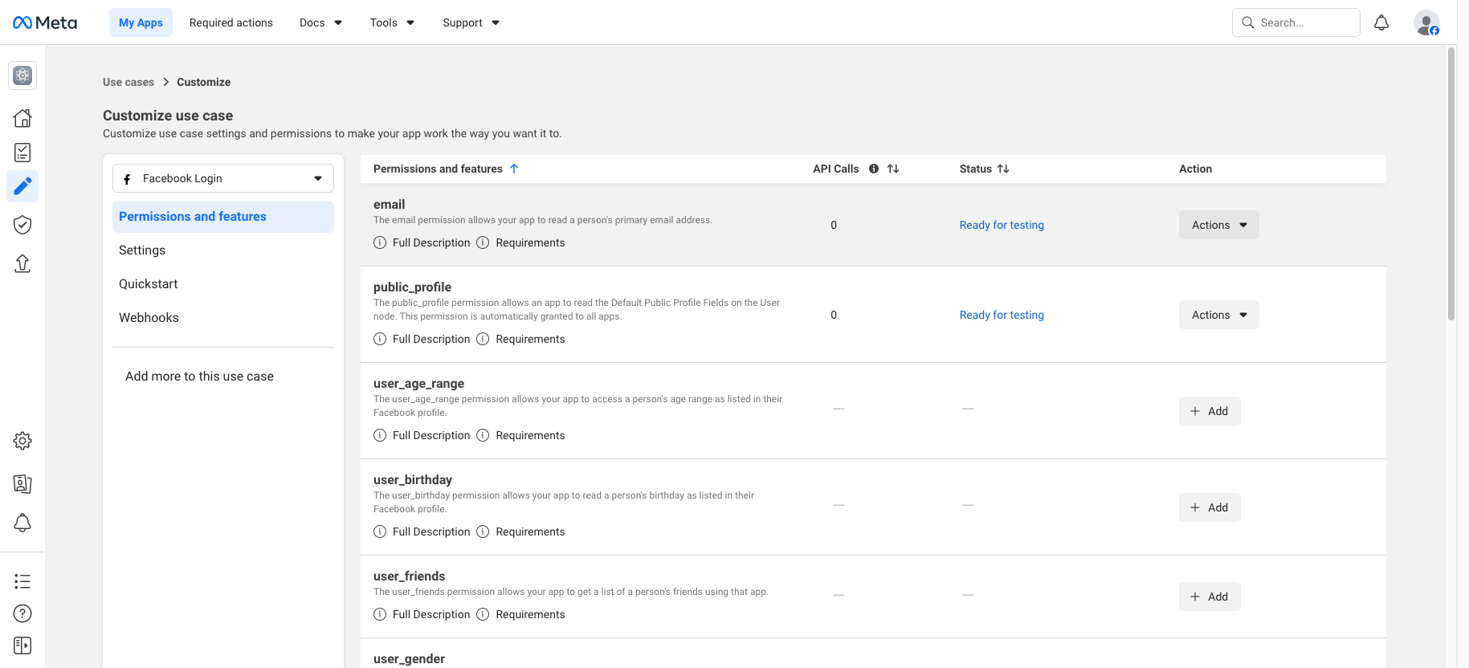This screenshot has height=668, width=1469.
Task: Open Actions dropdown for email
Action: tap(1218, 225)
